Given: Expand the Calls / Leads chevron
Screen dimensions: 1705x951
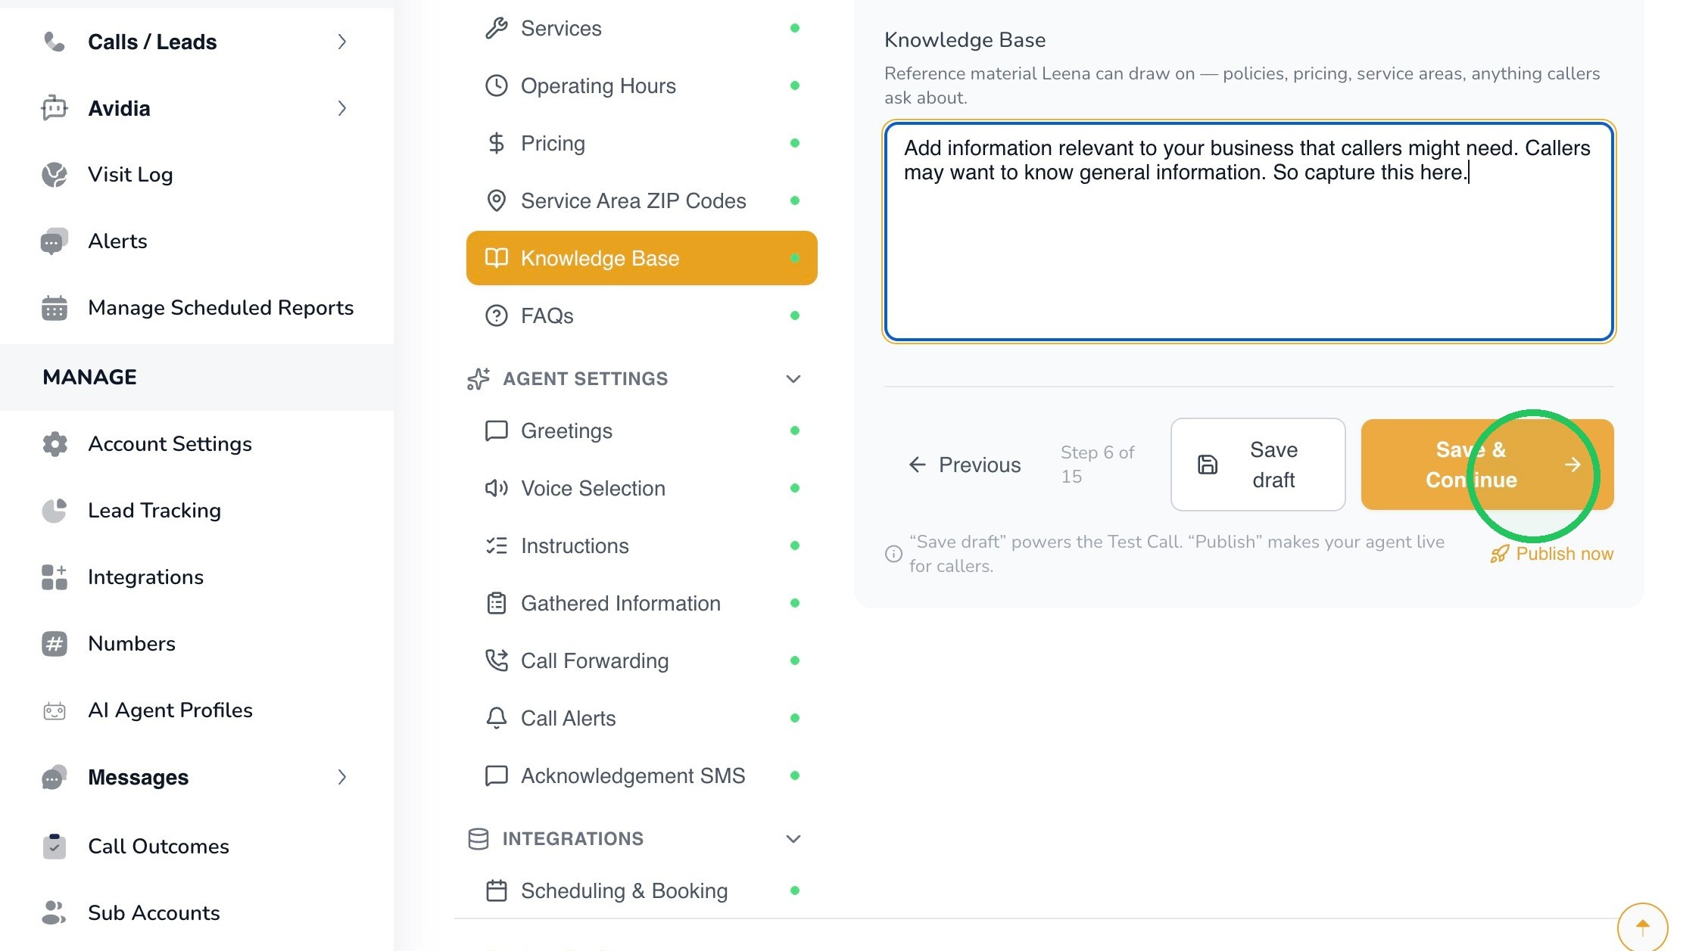Looking at the screenshot, I should 341,42.
